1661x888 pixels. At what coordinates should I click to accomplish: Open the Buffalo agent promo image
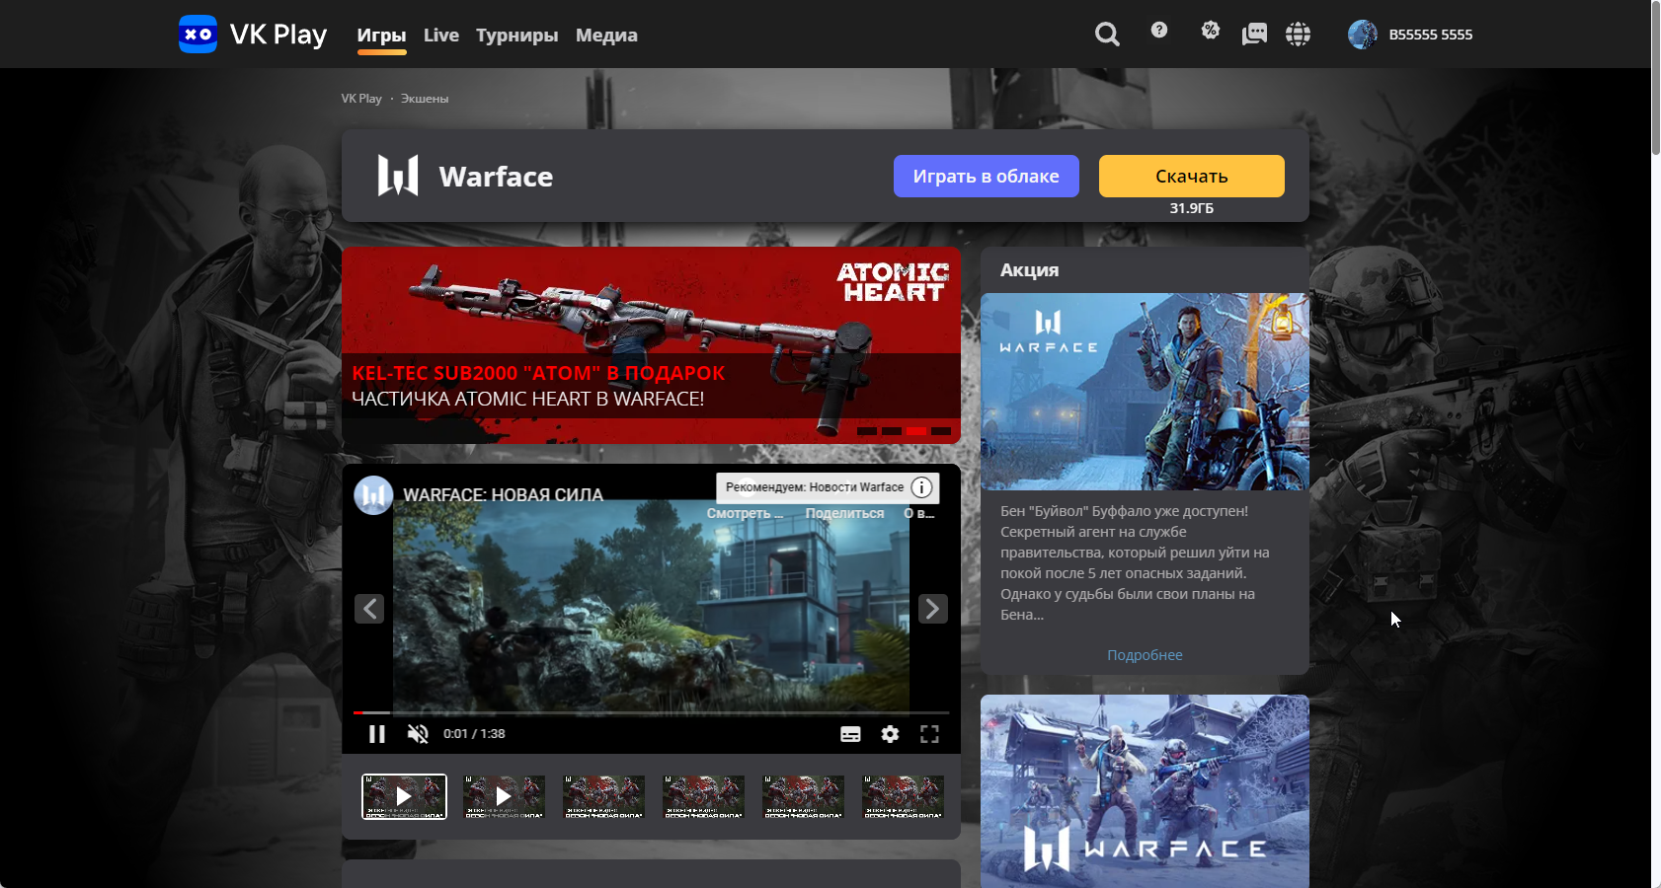pos(1145,392)
